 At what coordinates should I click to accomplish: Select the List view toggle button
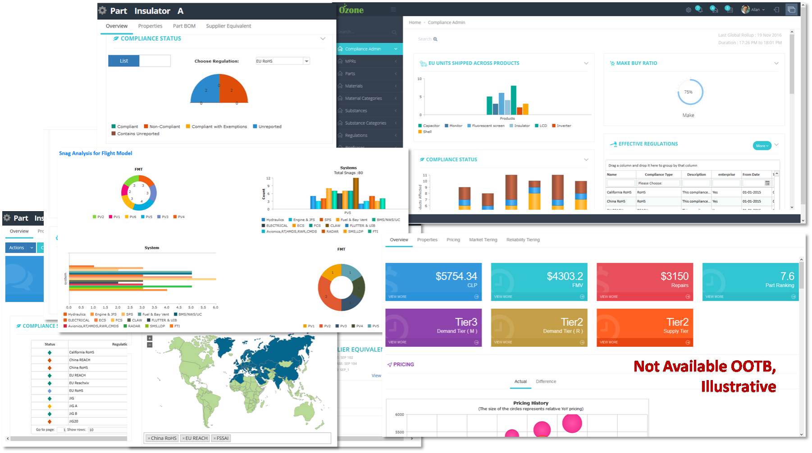pos(124,61)
